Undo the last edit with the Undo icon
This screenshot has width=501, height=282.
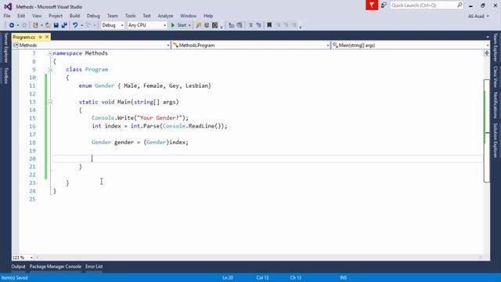coord(75,25)
